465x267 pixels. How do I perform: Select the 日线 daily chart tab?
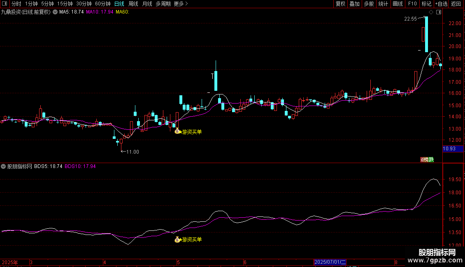(x=119, y=4)
